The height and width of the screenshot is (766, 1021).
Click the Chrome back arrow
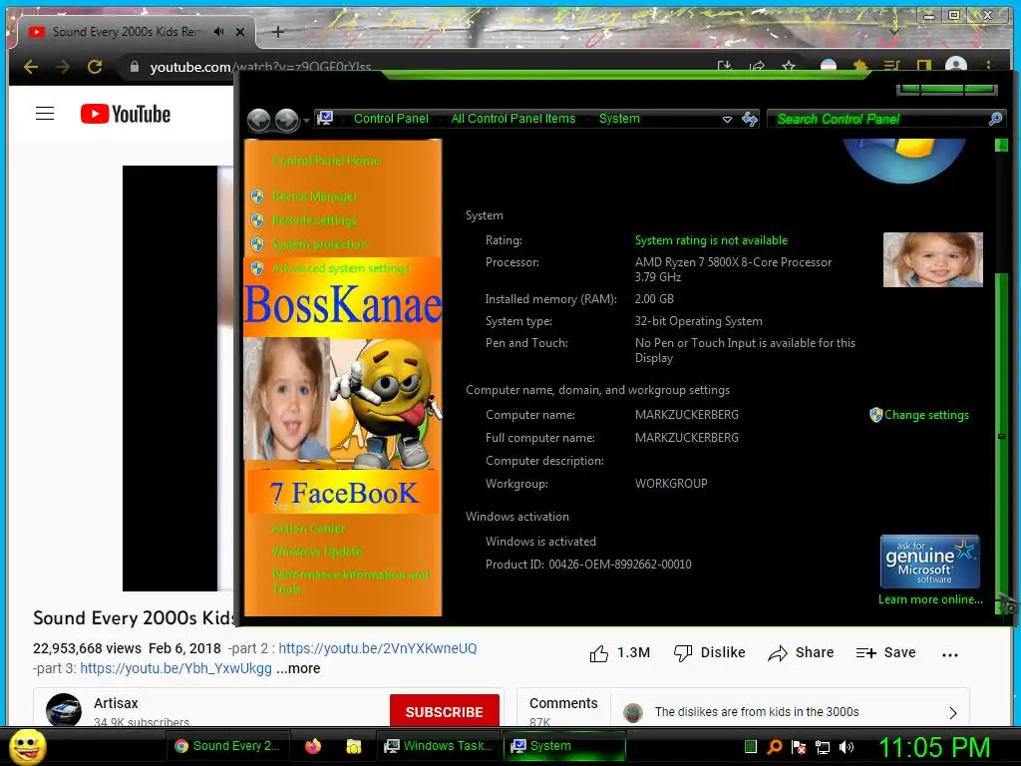[31, 67]
